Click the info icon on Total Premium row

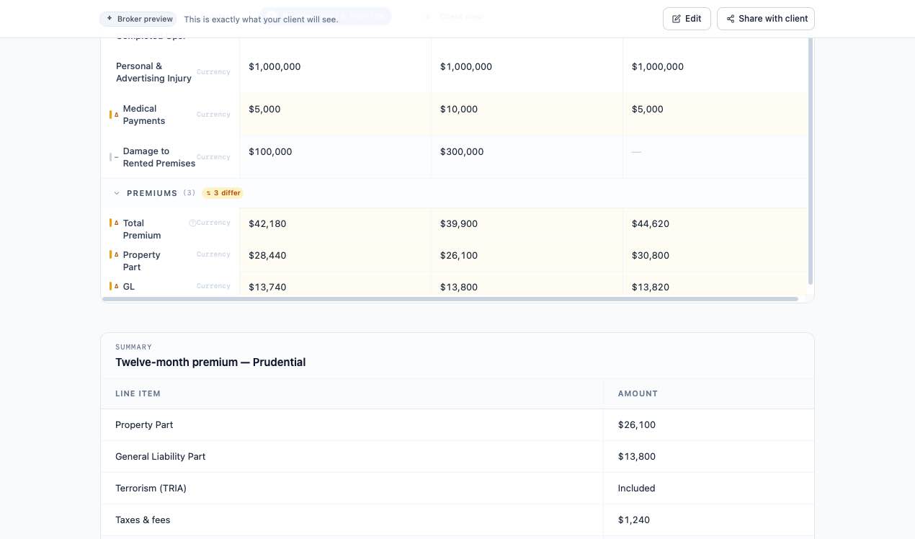[x=192, y=223]
